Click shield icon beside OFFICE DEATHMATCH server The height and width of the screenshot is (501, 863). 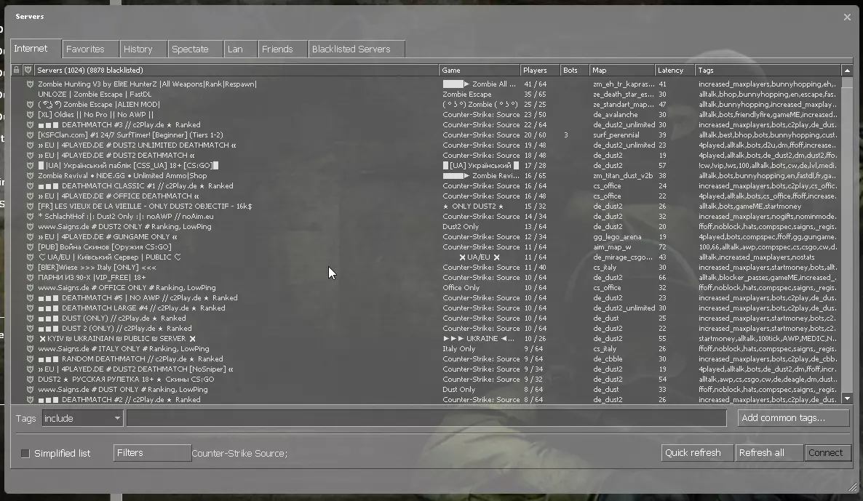31,196
